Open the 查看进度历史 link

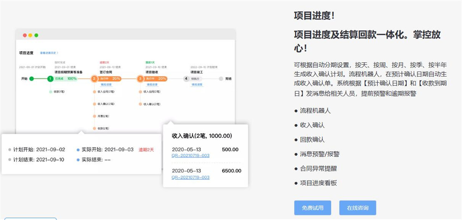pyautogui.click(x=49, y=53)
